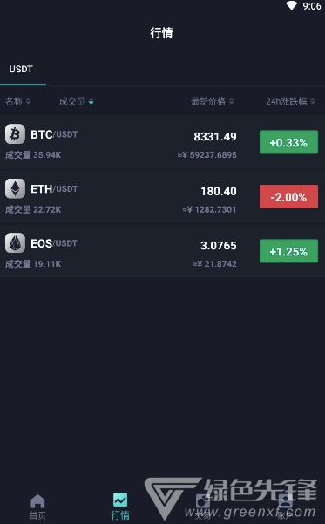Sort list by 最新价格 arrows
This screenshot has width=325, height=524.
[x=232, y=101]
